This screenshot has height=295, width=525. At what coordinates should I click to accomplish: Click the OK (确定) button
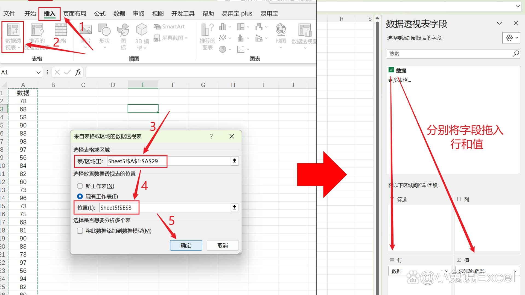coord(186,245)
